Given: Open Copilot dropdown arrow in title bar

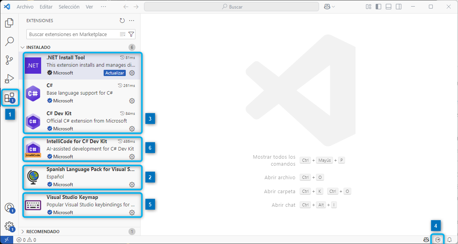Looking at the screenshot, I should tap(333, 7).
